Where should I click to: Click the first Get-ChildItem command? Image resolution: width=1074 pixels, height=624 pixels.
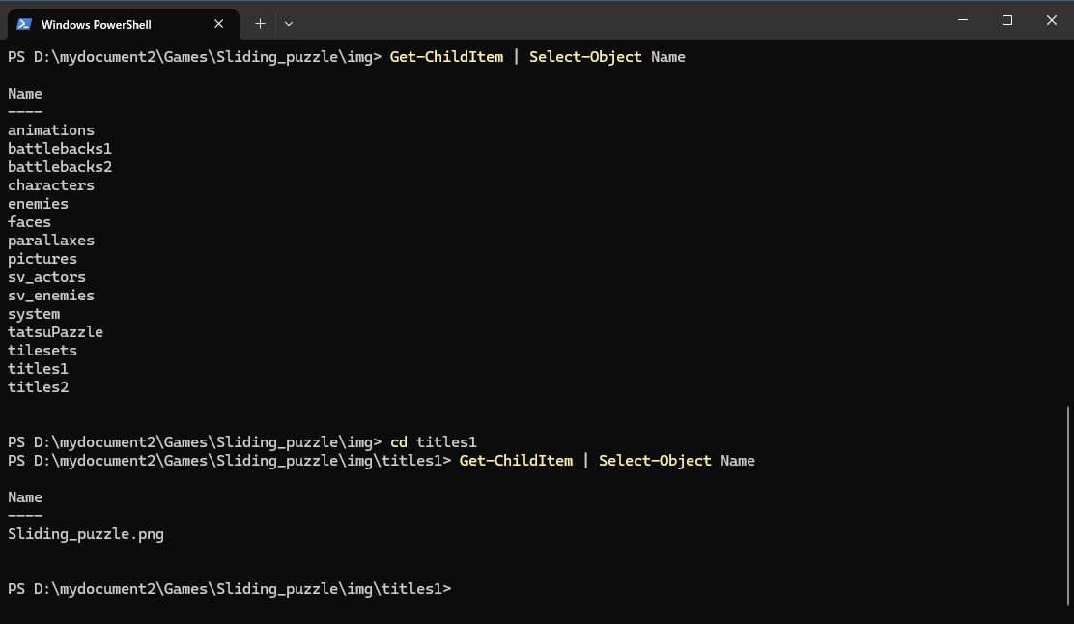click(x=446, y=57)
